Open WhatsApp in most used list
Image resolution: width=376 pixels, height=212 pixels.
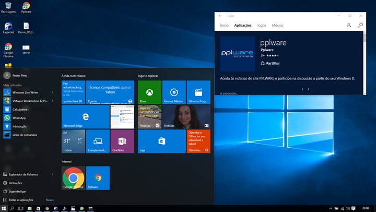point(19,118)
